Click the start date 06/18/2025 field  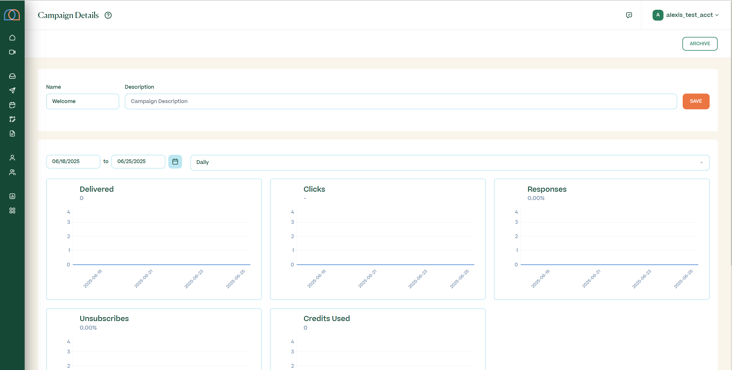(x=73, y=162)
